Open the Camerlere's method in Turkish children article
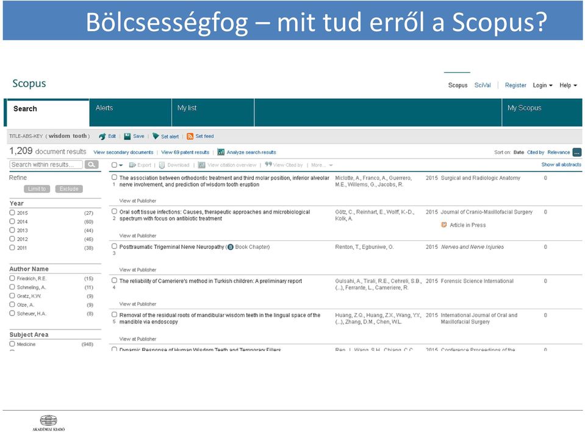Image resolution: width=585 pixels, height=432 pixels. point(210,281)
